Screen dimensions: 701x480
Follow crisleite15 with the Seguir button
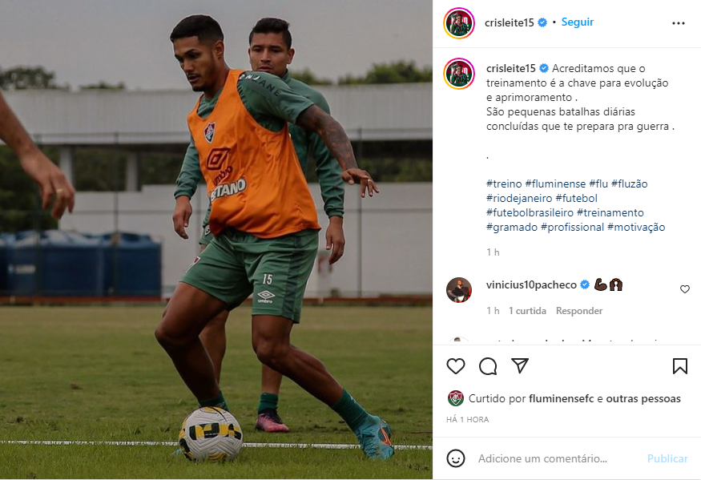pos(577,22)
